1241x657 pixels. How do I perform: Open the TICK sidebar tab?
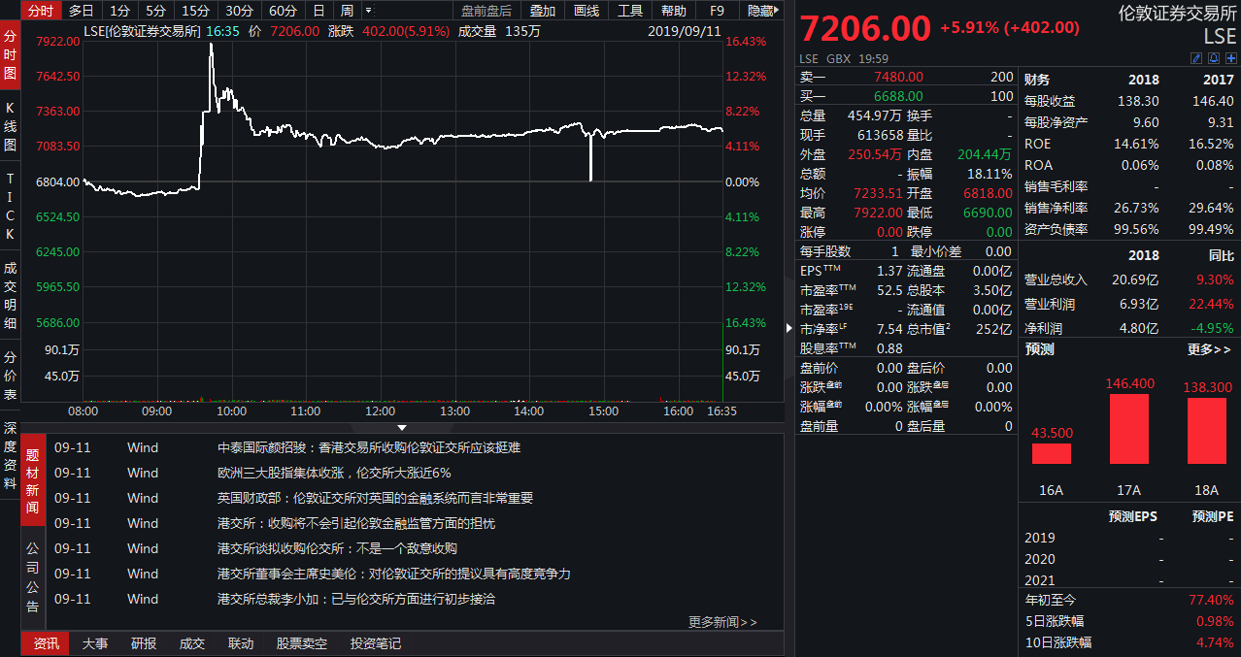pyautogui.click(x=10, y=207)
